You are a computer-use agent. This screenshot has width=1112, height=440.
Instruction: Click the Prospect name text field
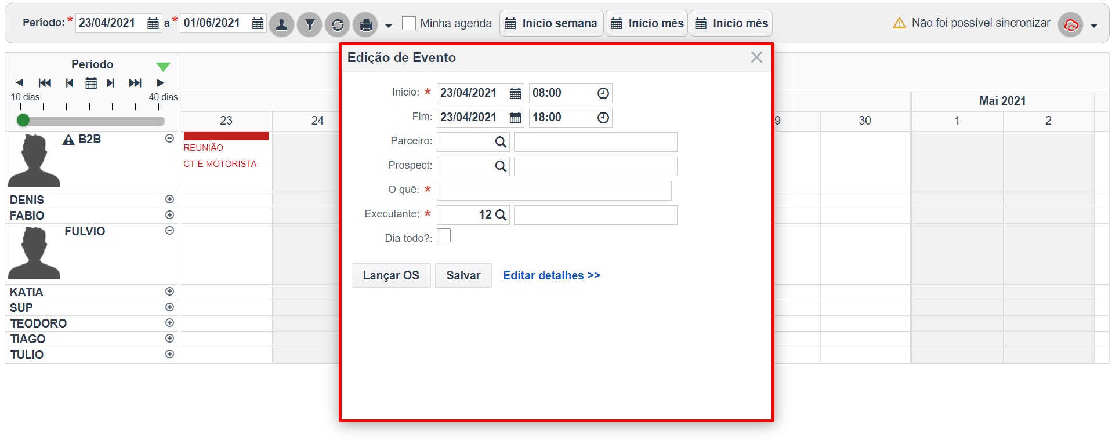(596, 166)
